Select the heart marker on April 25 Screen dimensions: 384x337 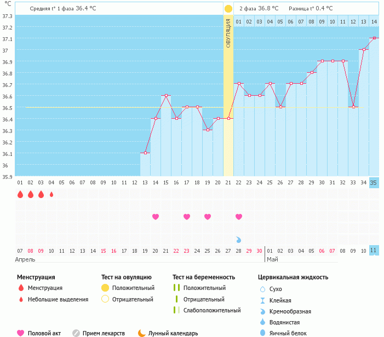click(x=208, y=217)
